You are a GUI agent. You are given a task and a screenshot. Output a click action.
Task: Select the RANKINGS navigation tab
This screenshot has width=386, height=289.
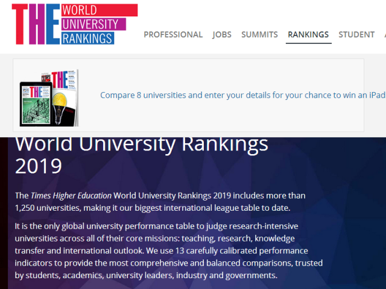(x=308, y=35)
